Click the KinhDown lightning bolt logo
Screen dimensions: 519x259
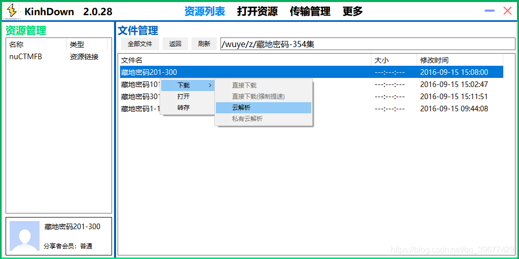click(x=12, y=11)
